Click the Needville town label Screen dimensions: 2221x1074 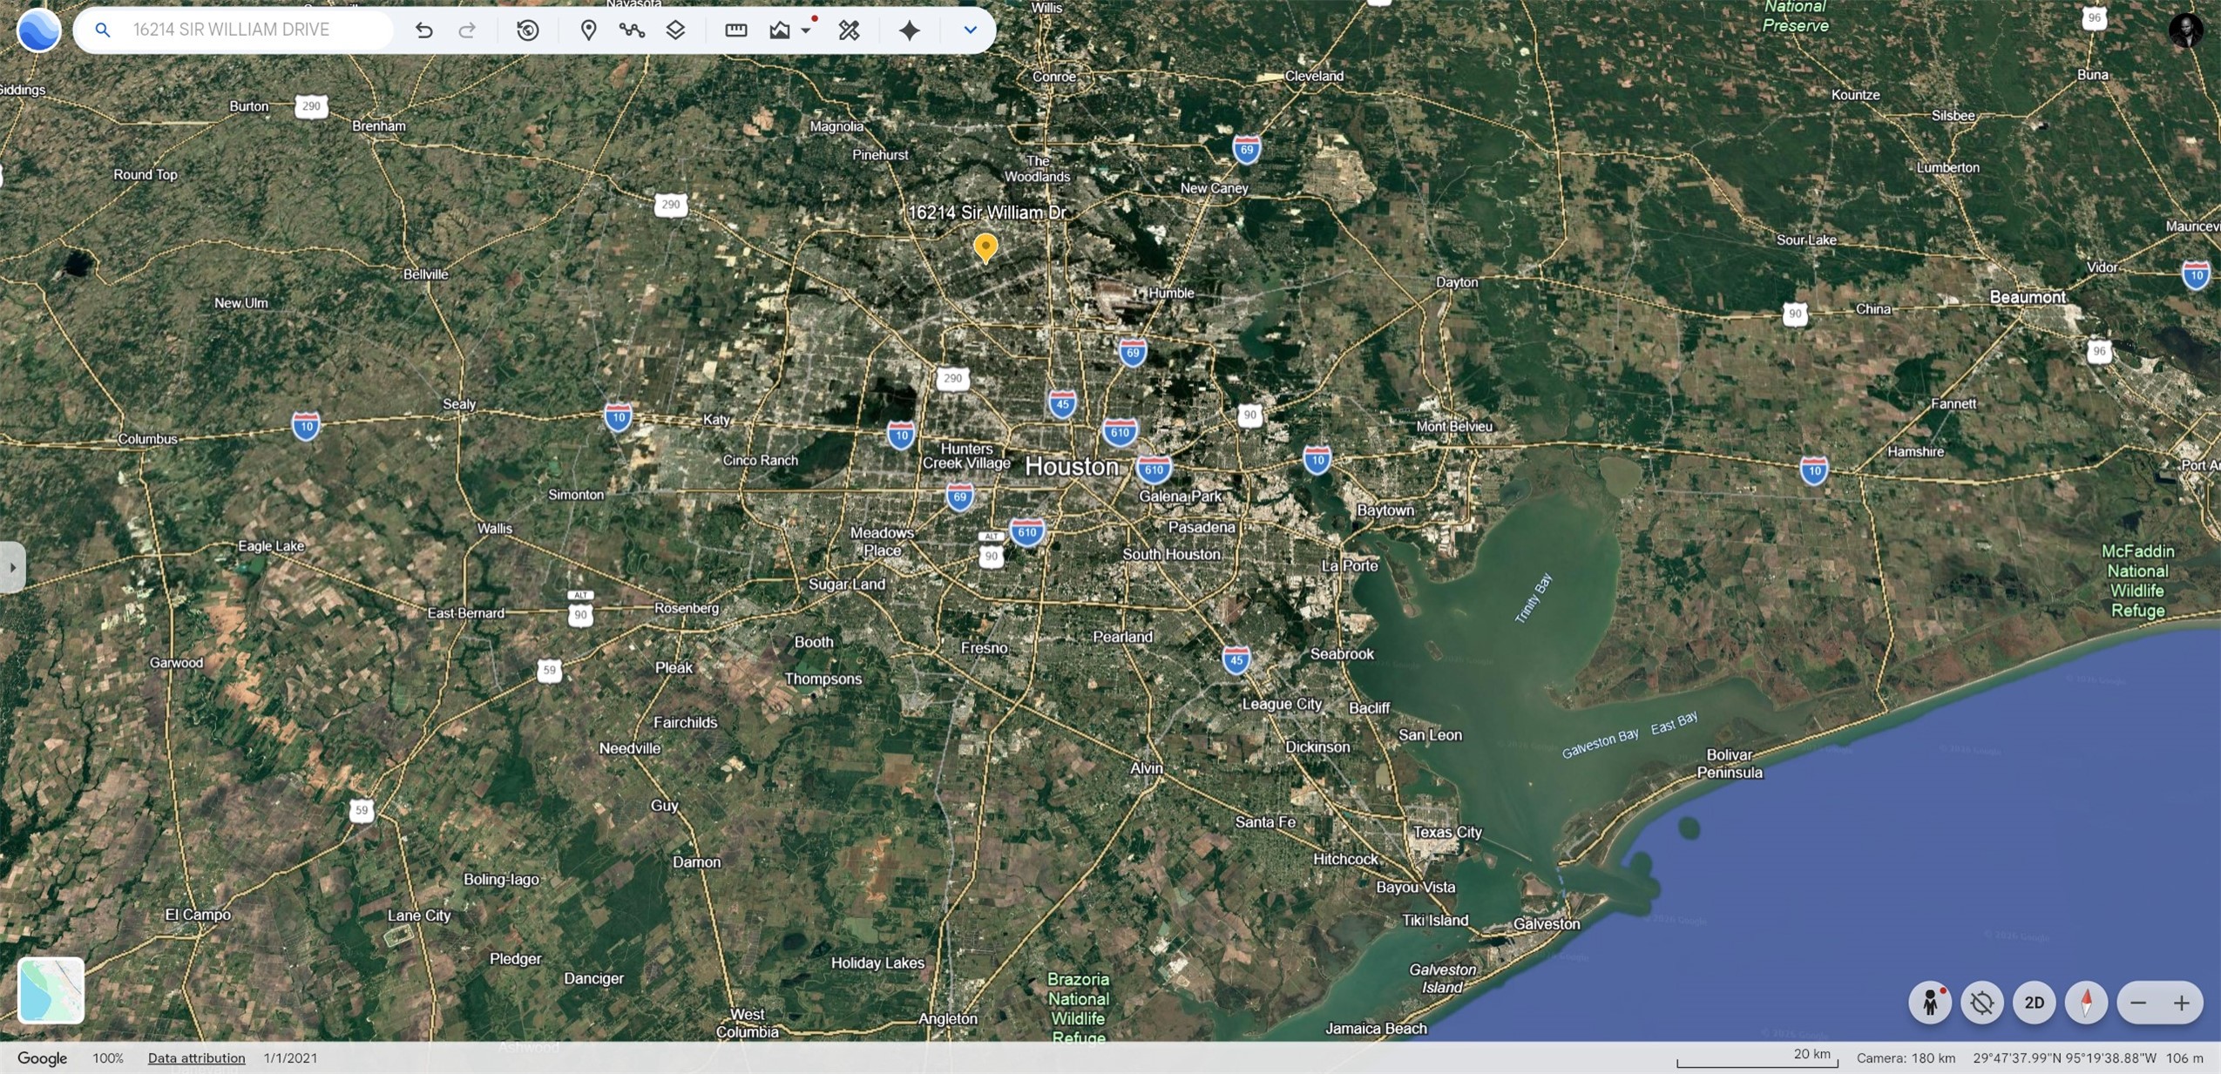(630, 748)
